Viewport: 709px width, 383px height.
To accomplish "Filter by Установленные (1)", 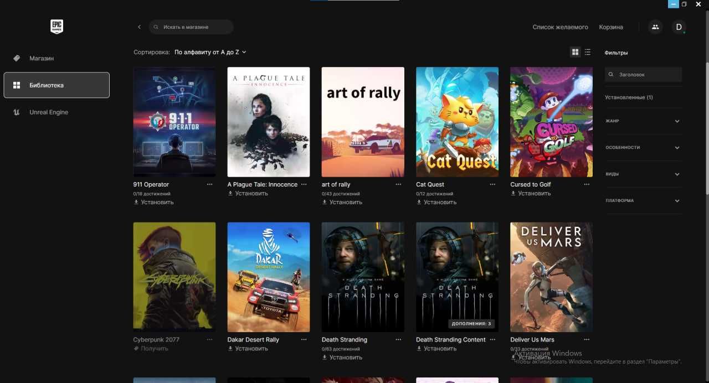I will click(629, 97).
